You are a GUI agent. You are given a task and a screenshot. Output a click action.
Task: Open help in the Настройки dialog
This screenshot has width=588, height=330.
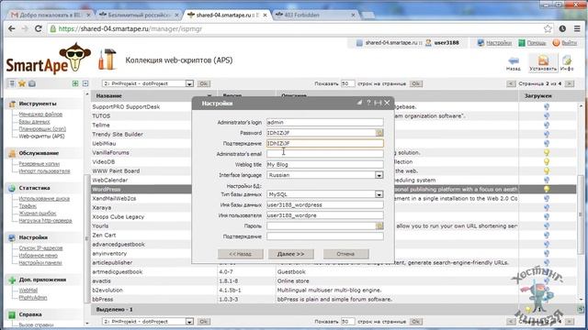click(368, 103)
